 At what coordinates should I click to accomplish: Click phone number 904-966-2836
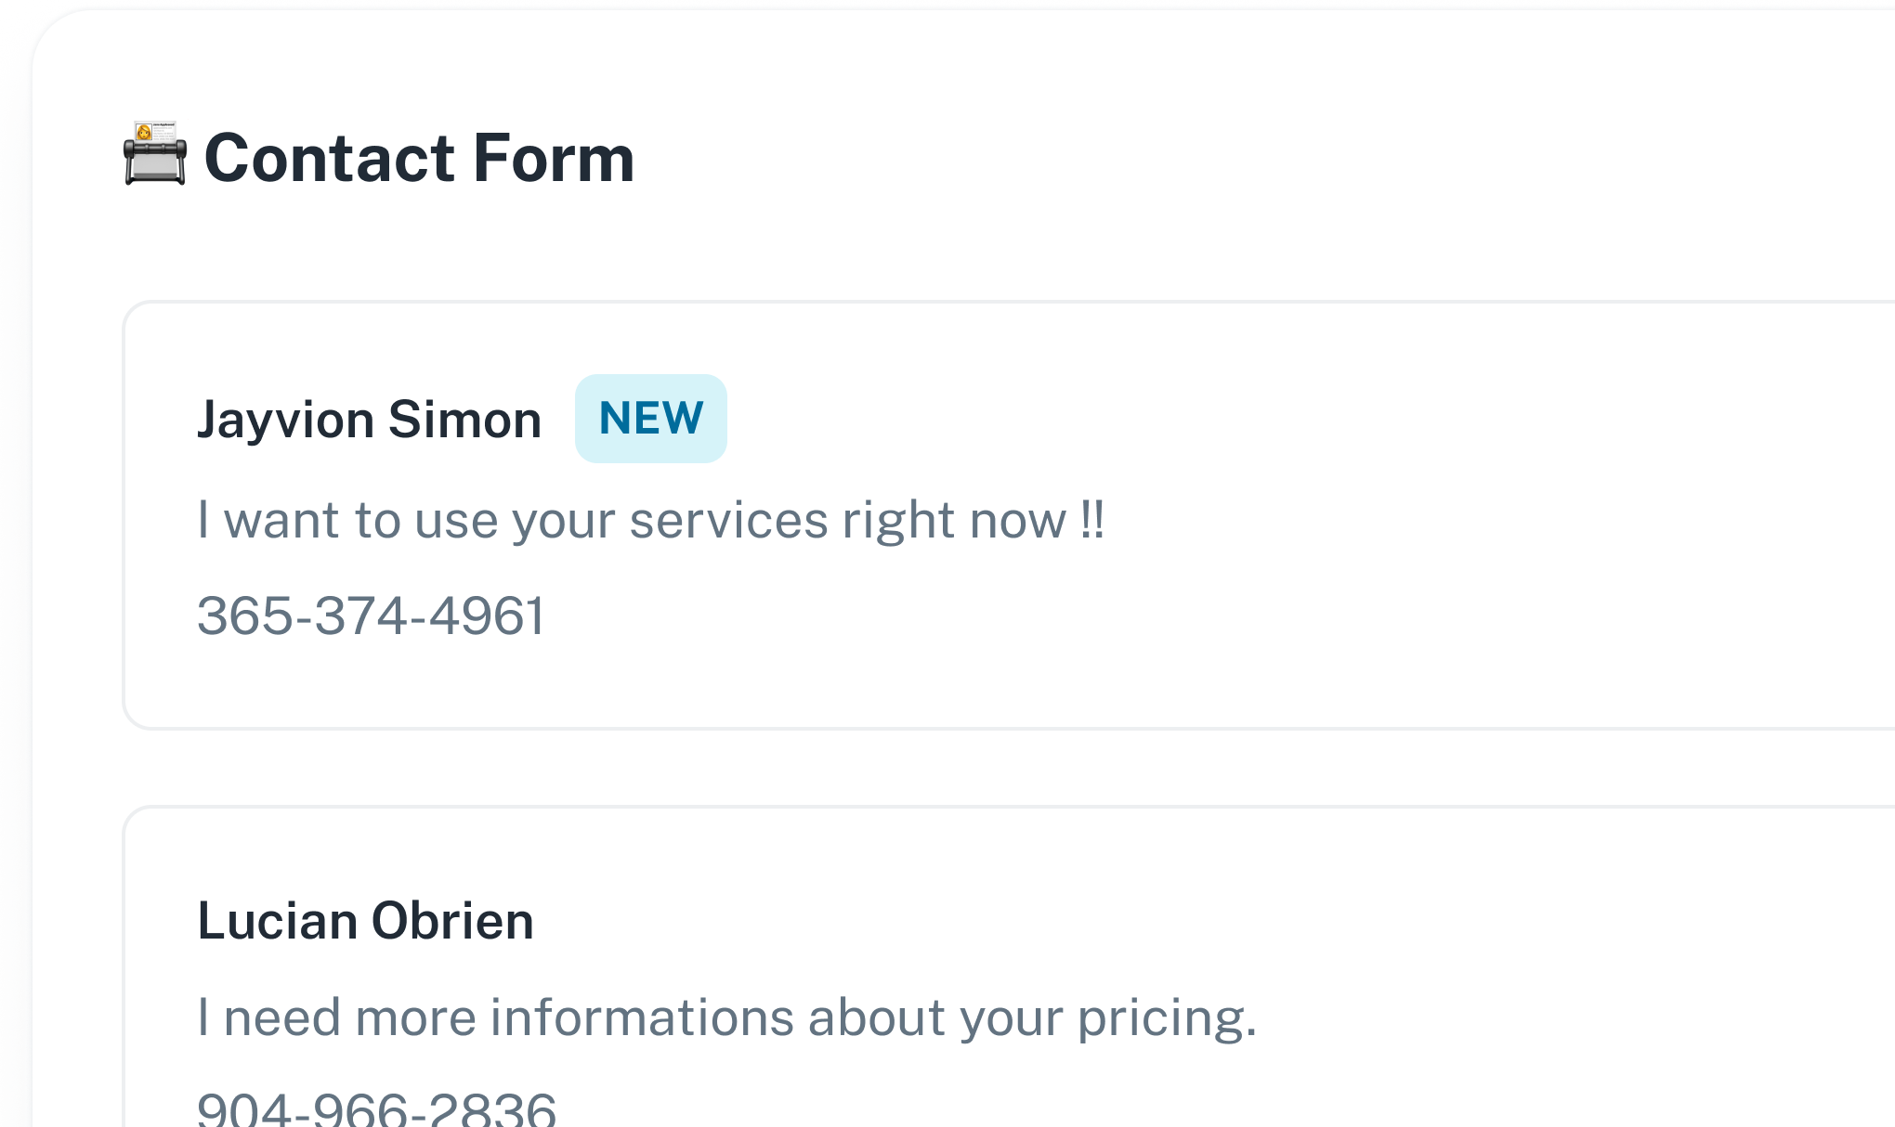click(376, 1108)
